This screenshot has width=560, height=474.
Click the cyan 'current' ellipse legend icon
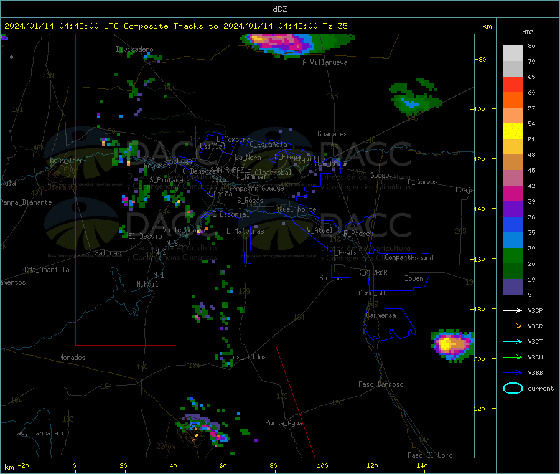coord(513,388)
